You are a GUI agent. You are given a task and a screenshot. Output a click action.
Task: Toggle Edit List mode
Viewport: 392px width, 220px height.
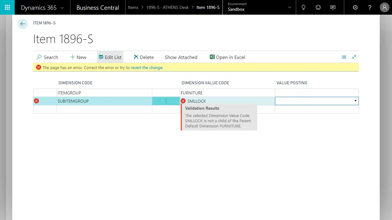coord(110,57)
